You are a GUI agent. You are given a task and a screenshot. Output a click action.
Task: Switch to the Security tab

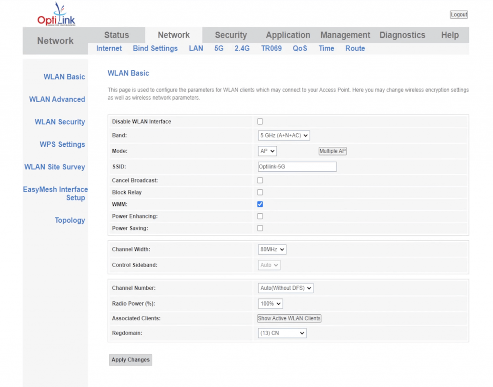click(x=231, y=35)
